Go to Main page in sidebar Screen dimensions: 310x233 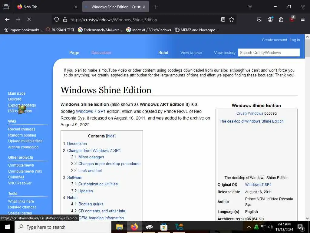(x=17, y=93)
